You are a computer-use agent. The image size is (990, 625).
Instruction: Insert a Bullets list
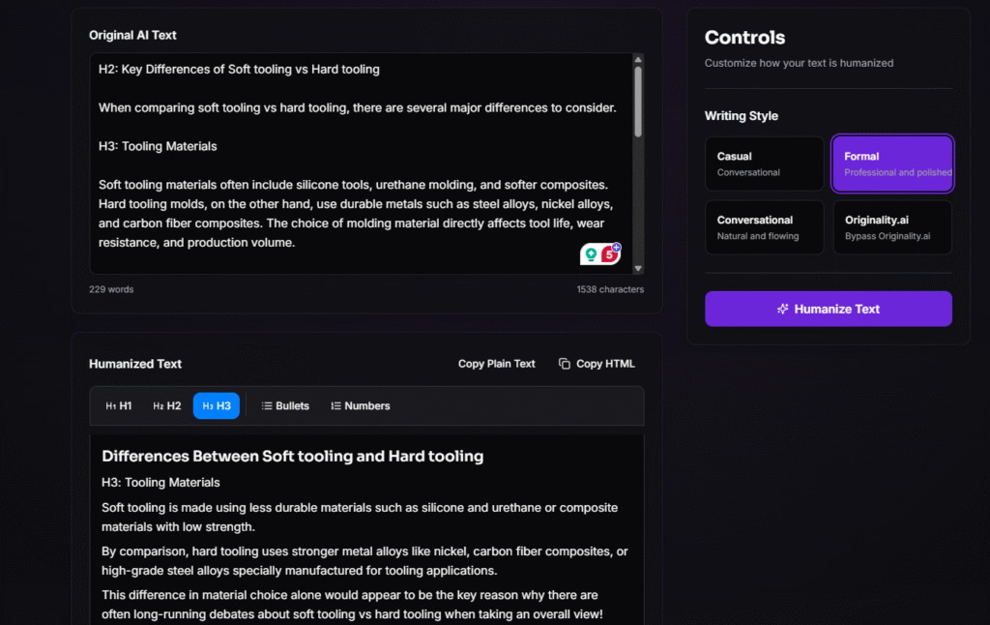coord(285,406)
